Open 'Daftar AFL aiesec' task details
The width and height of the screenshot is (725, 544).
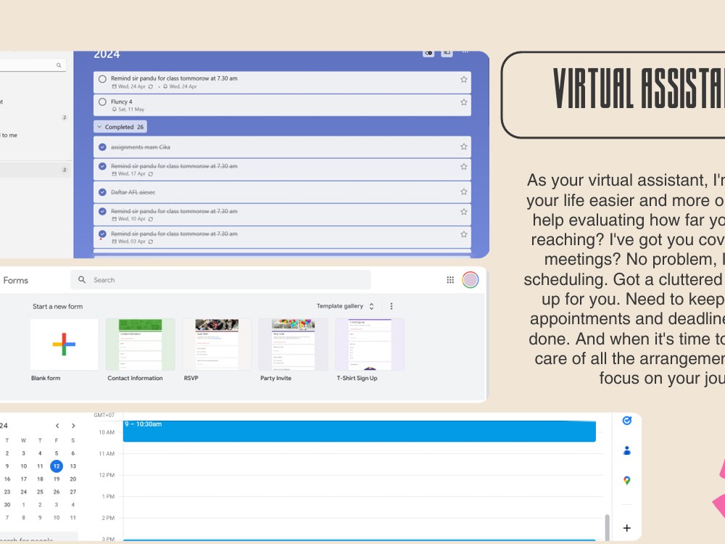click(282, 192)
